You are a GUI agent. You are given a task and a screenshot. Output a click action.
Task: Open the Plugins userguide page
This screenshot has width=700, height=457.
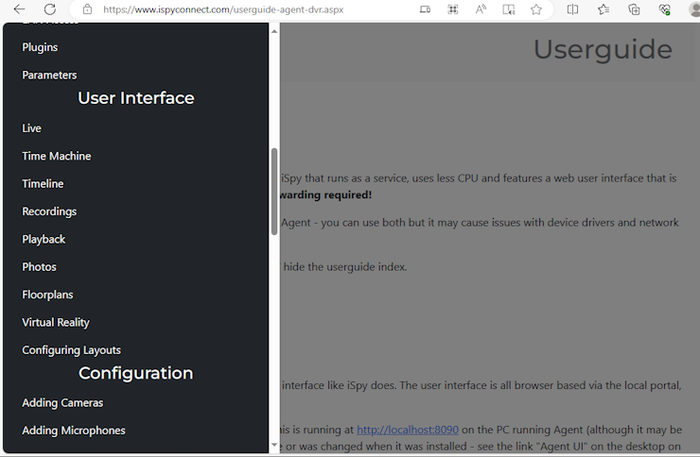(40, 47)
